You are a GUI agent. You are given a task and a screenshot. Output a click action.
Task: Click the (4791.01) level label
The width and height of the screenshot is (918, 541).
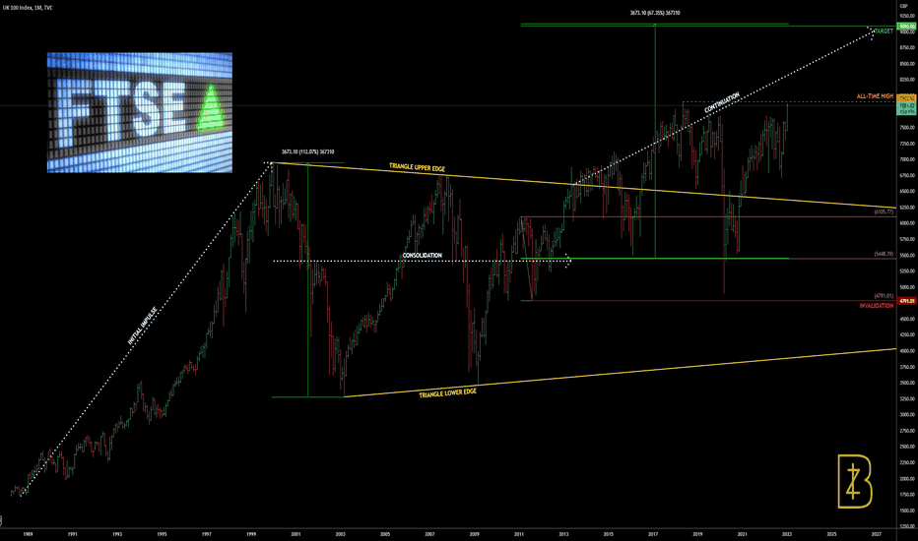click(884, 296)
